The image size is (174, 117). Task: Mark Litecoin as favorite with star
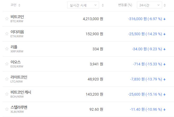point(7,79)
